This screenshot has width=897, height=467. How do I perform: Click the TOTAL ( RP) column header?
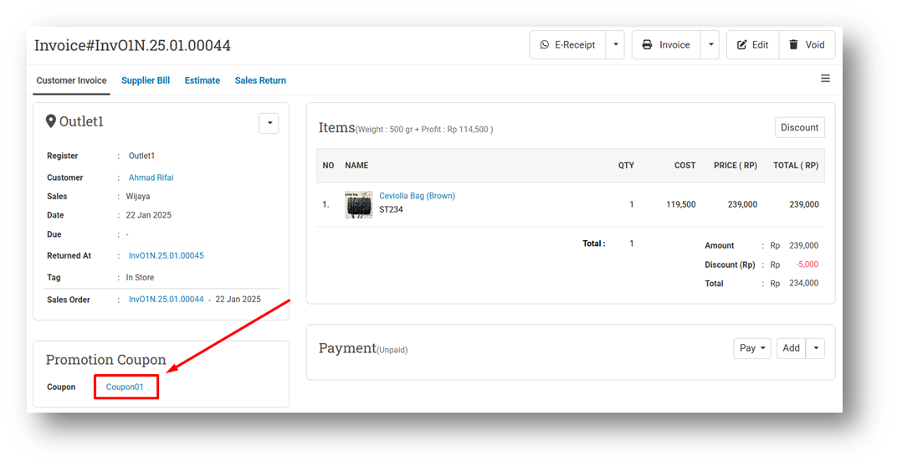[796, 166]
